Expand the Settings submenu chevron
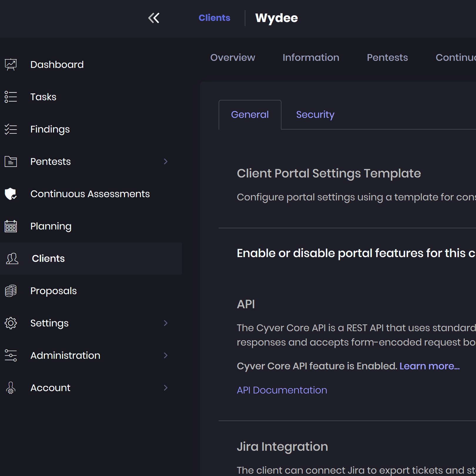 (x=166, y=323)
